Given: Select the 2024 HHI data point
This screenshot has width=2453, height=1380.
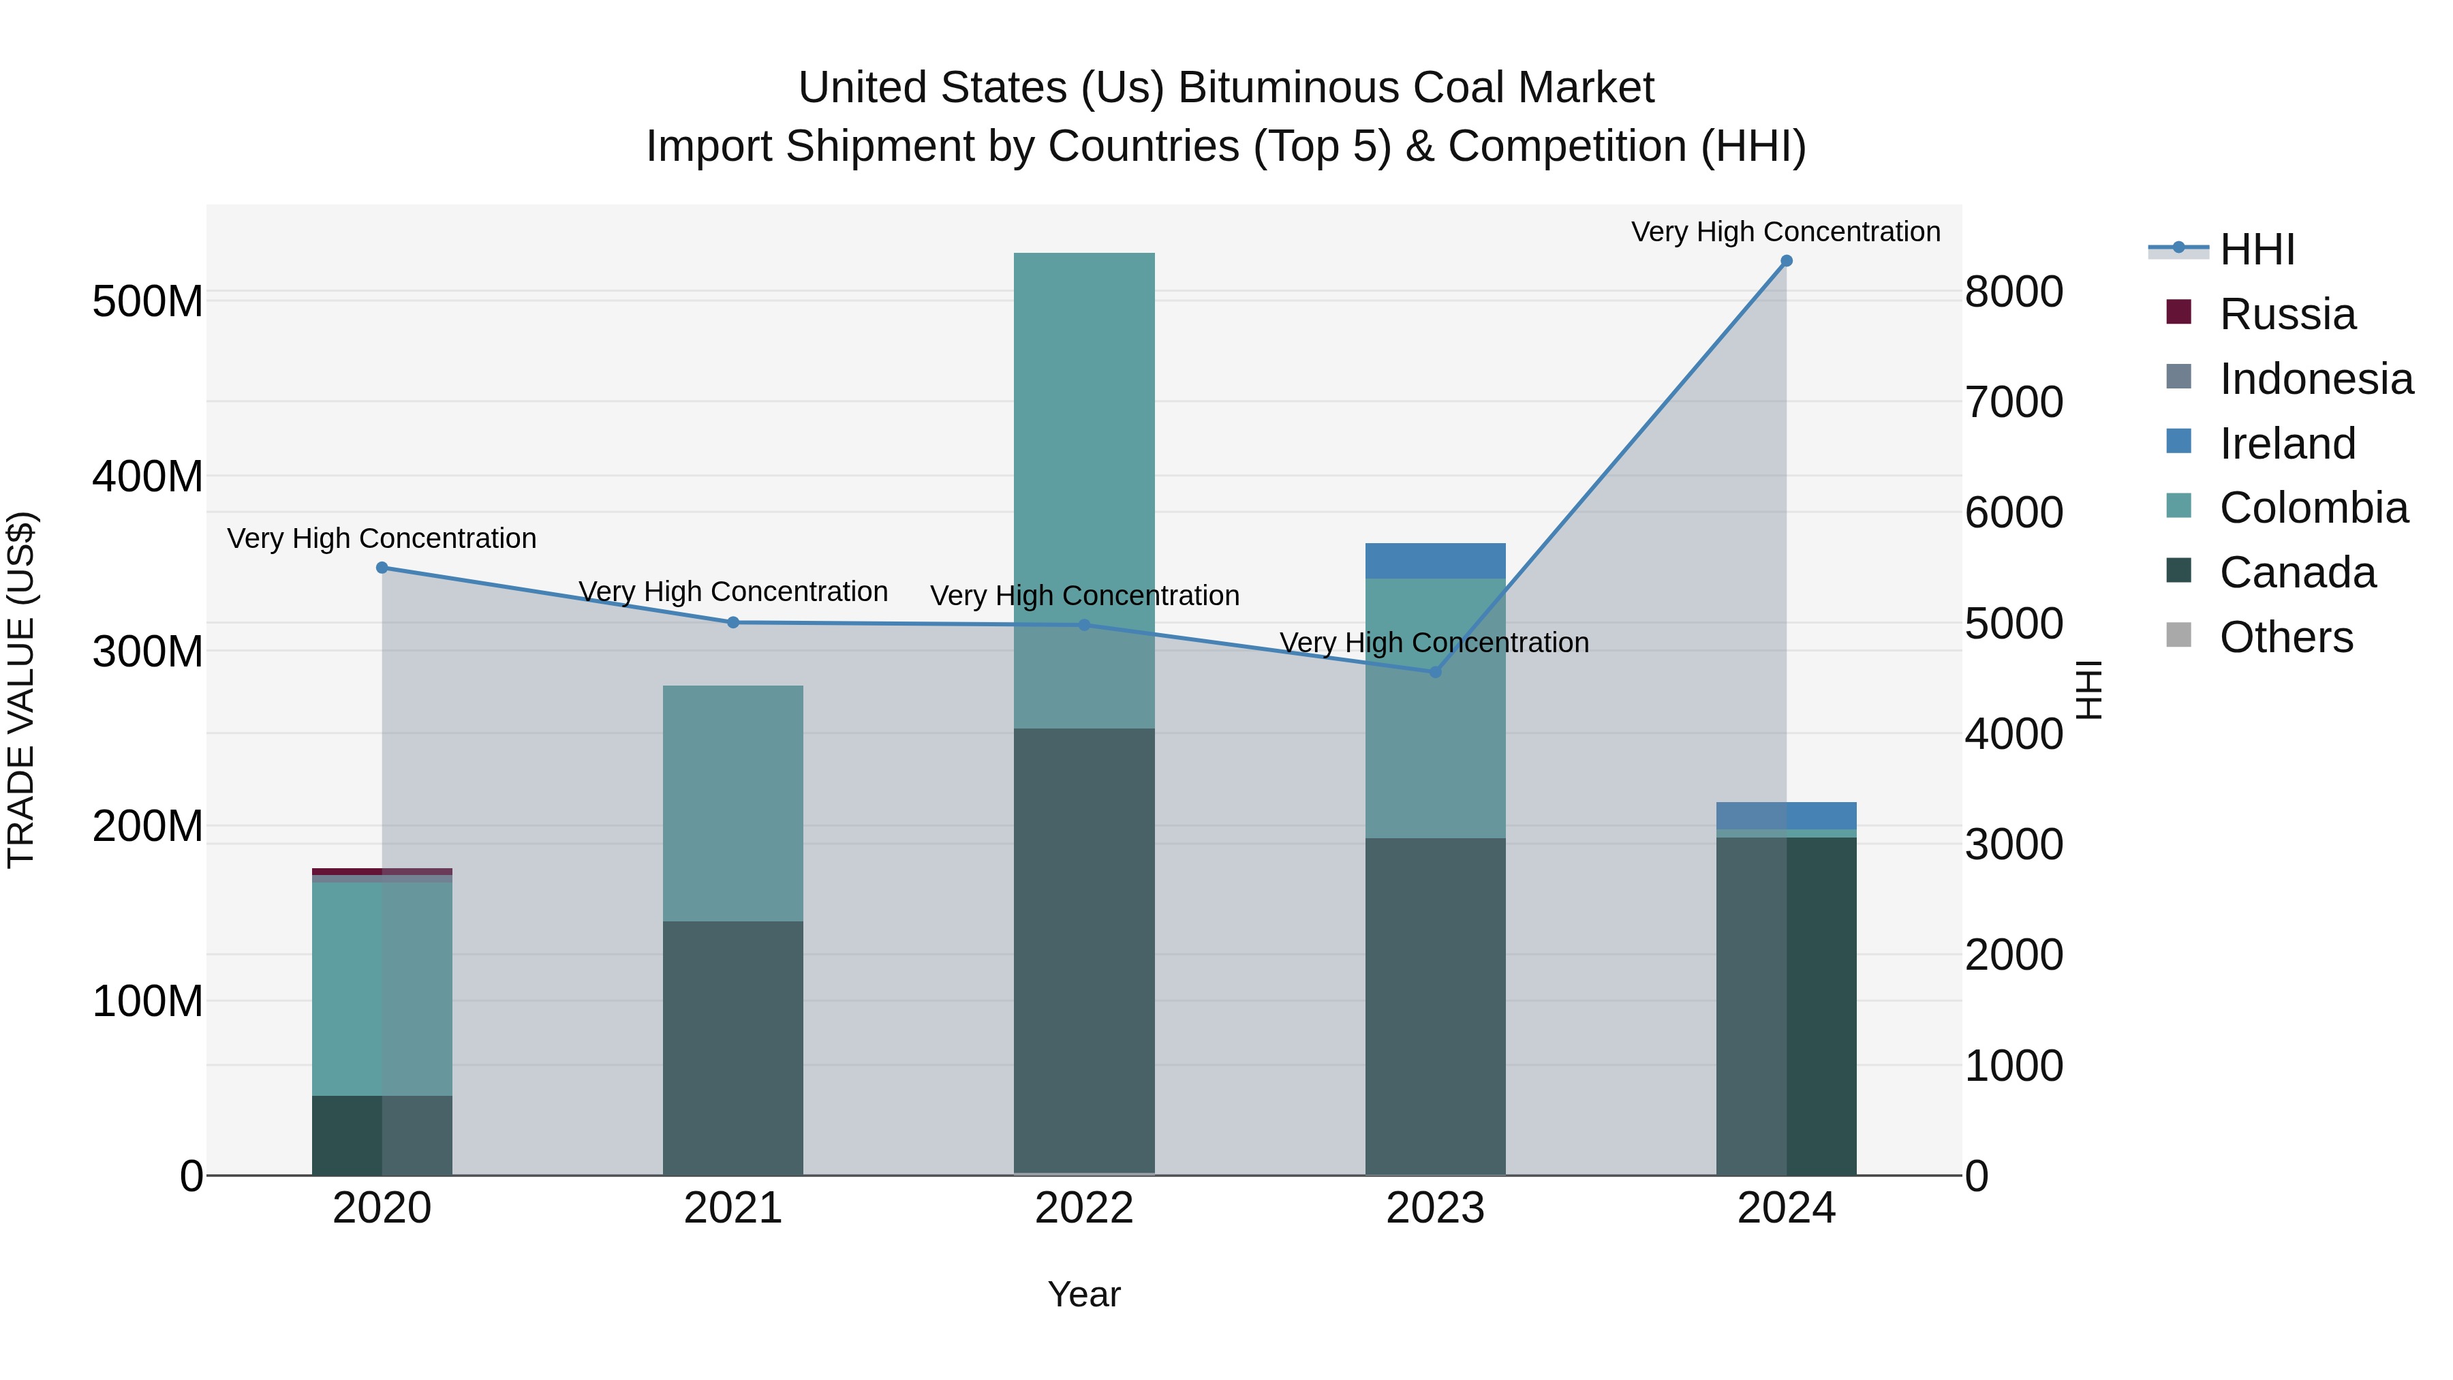Looking at the screenshot, I should point(1787,261).
